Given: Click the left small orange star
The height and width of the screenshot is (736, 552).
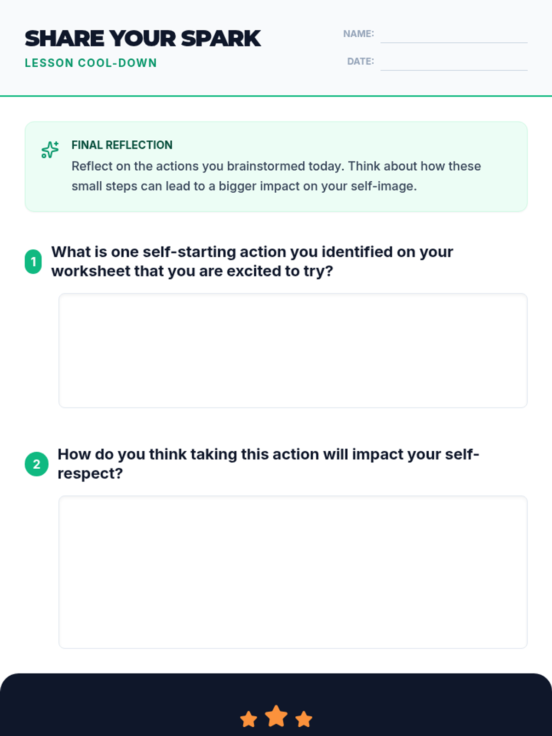Looking at the screenshot, I should (249, 719).
